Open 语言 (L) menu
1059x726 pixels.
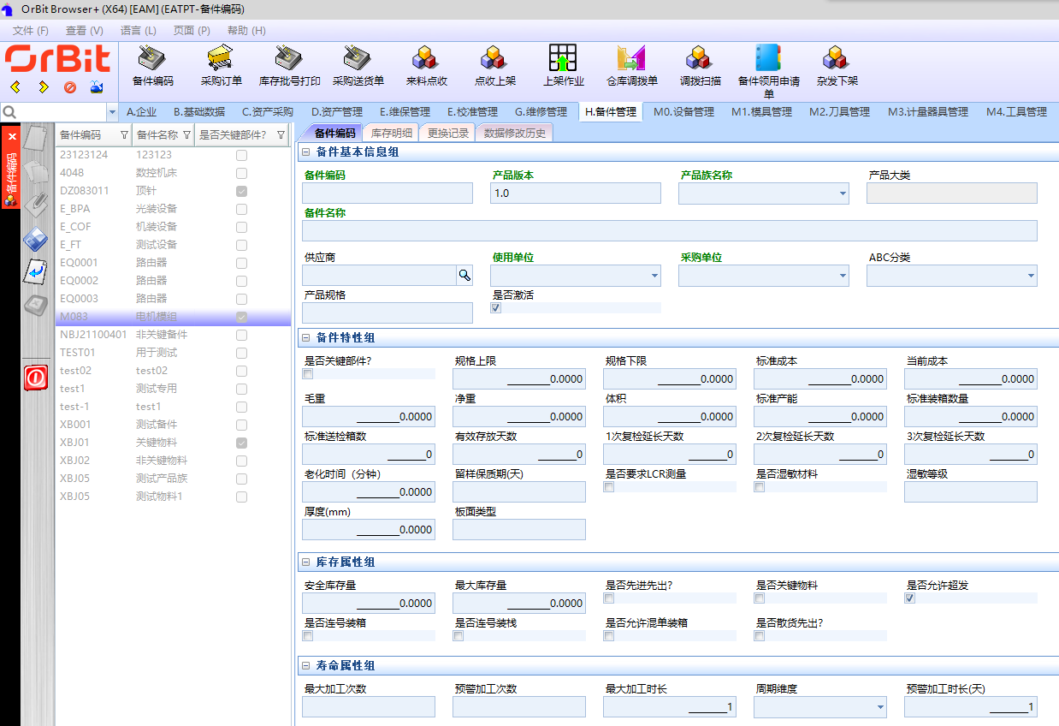coord(139,31)
